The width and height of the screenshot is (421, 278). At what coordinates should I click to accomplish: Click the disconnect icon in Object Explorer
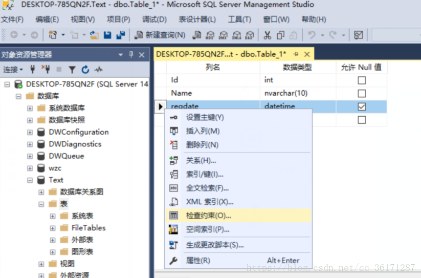tap(46, 70)
